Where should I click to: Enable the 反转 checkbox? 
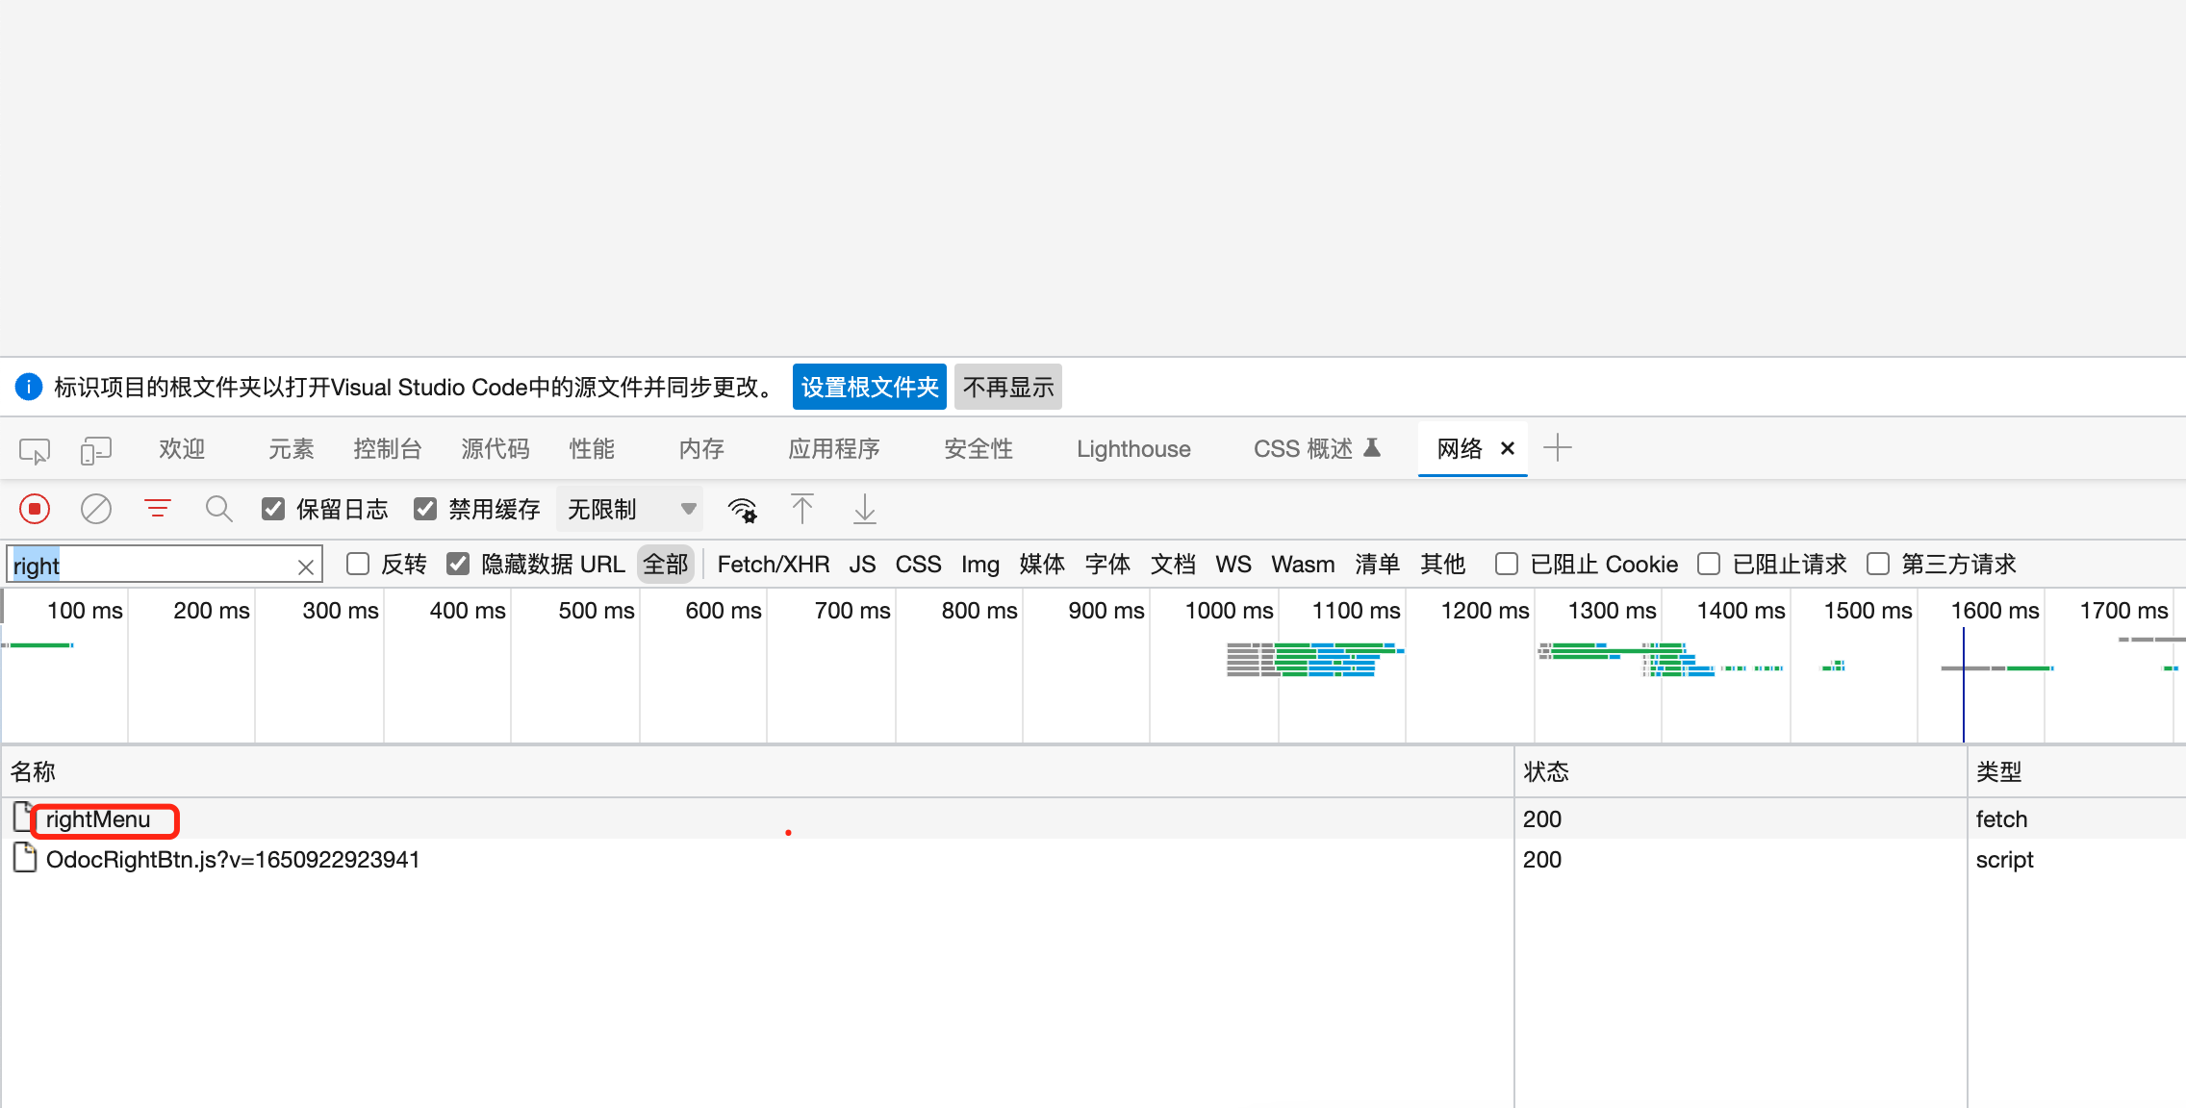pyautogui.click(x=358, y=564)
